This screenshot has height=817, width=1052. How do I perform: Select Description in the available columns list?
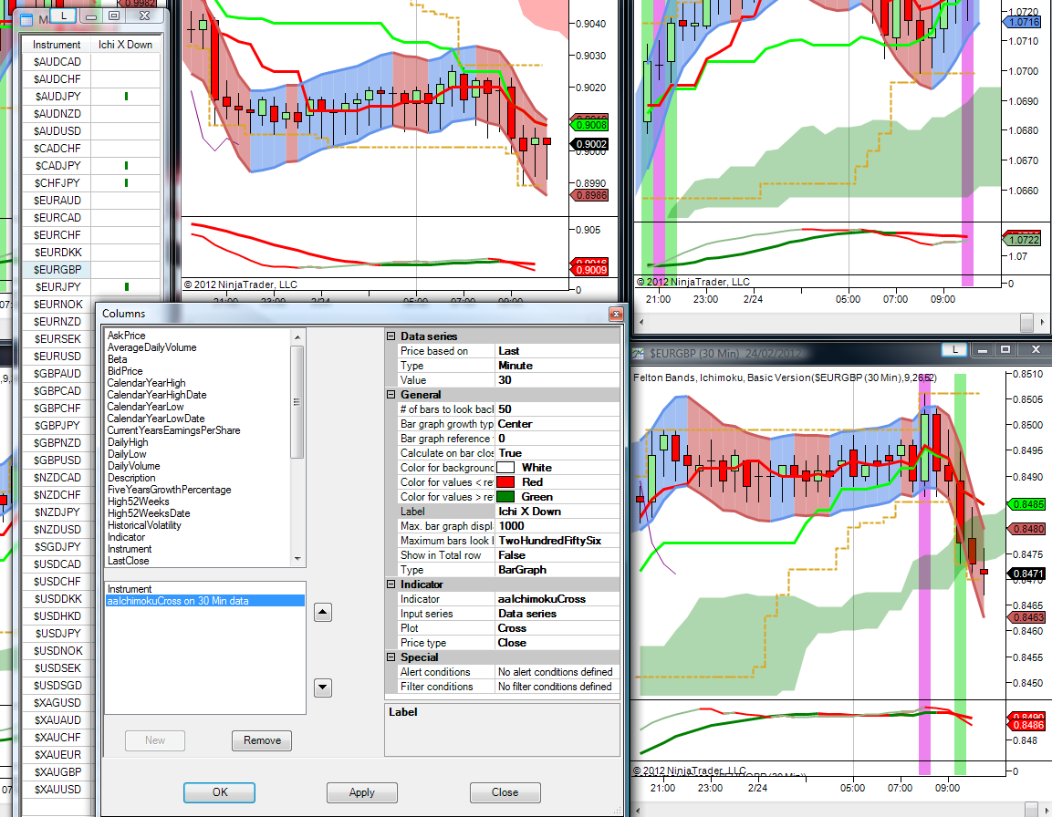[131, 478]
